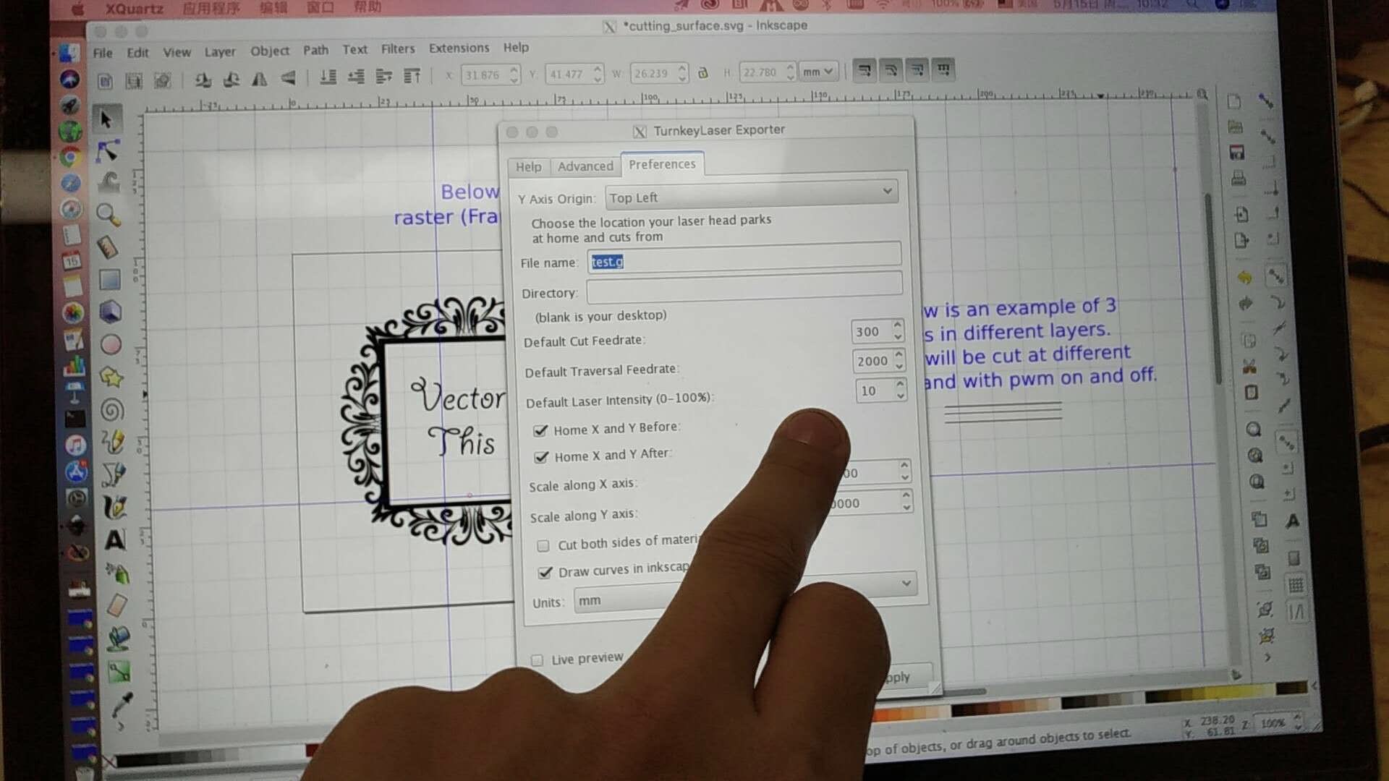The height and width of the screenshot is (781, 1389).
Task: Step up the zoom percentage spinner
Action: (x=1297, y=717)
